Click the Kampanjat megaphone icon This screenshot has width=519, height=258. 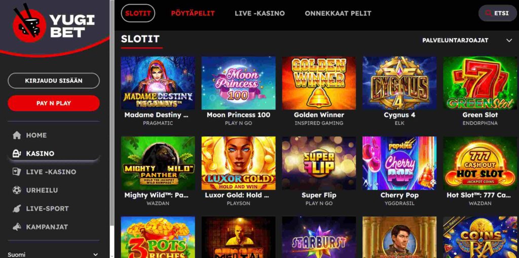[17, 227]
